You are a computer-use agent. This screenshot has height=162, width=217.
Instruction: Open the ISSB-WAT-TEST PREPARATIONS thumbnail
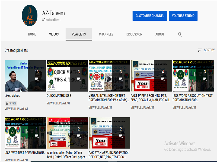tap(25, 133)
